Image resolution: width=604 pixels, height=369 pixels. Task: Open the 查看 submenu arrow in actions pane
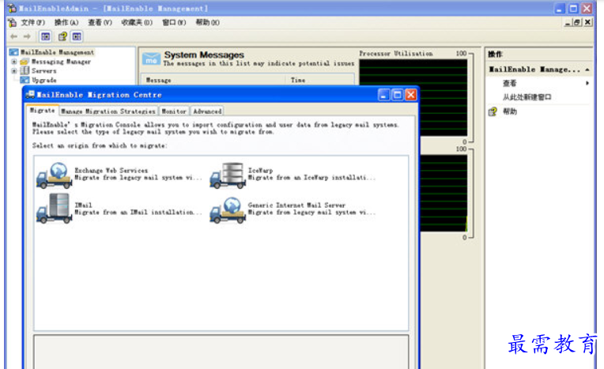pos(587,83)
